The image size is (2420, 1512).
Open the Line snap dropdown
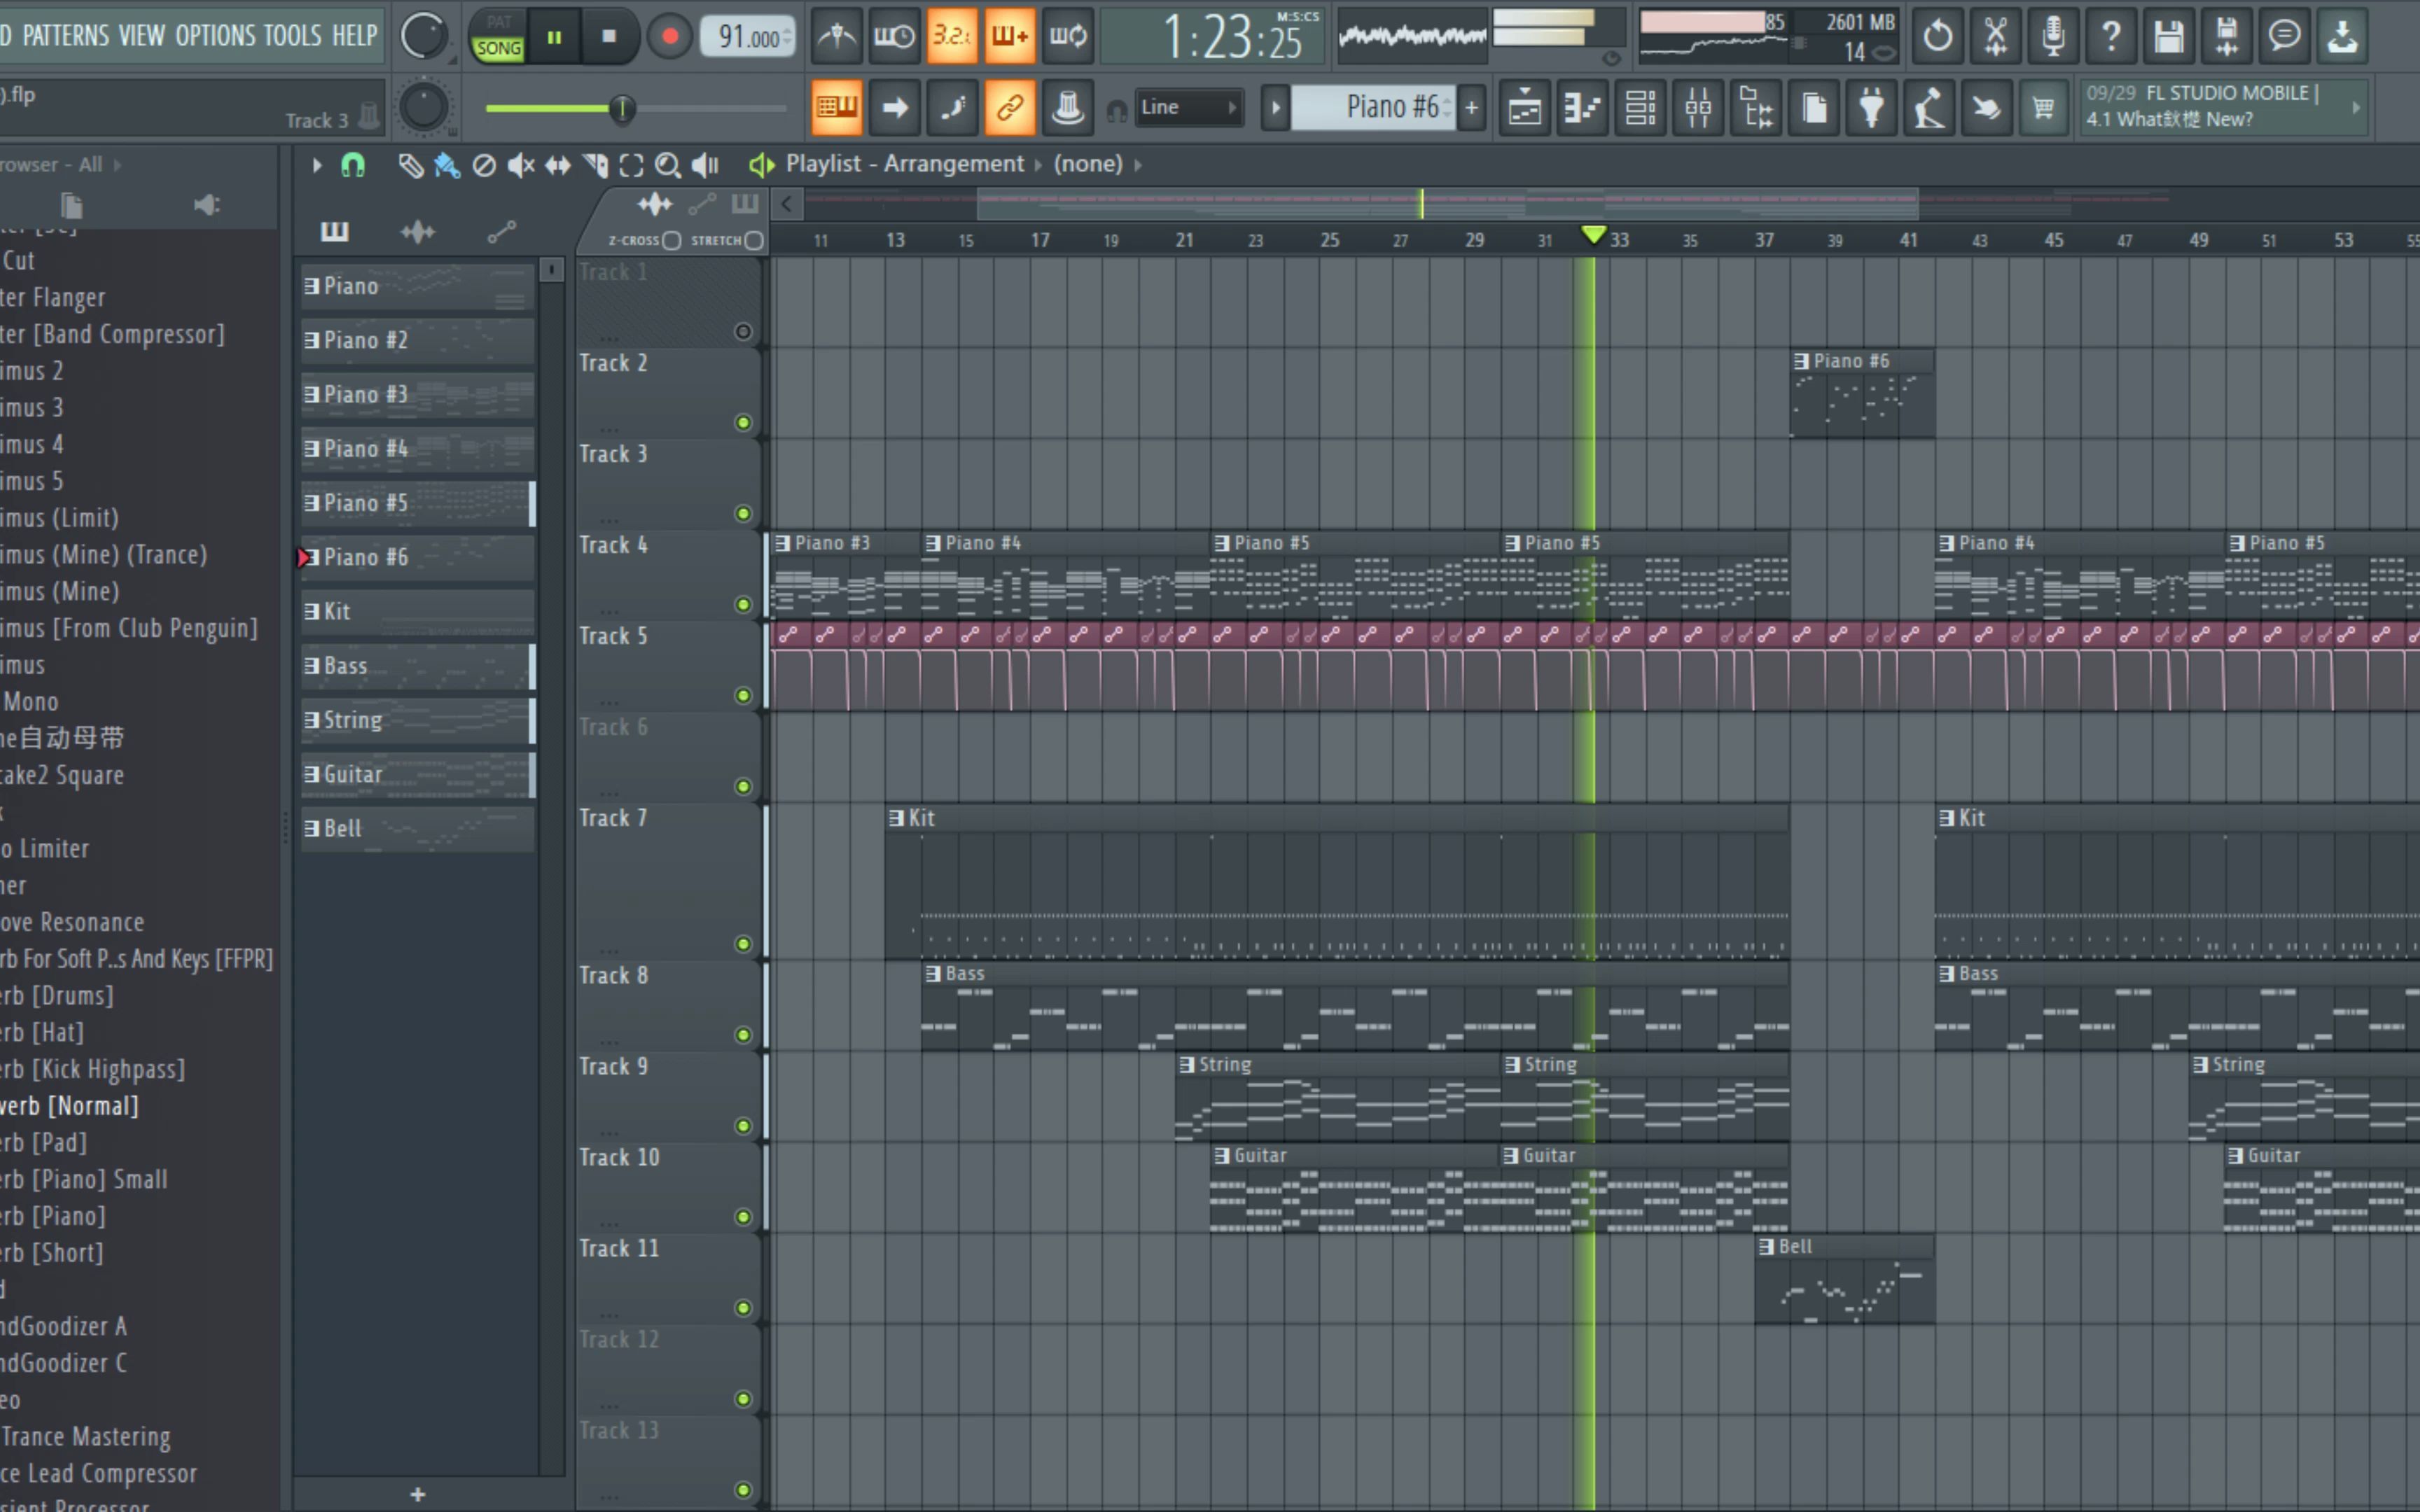click(1188, 107)
